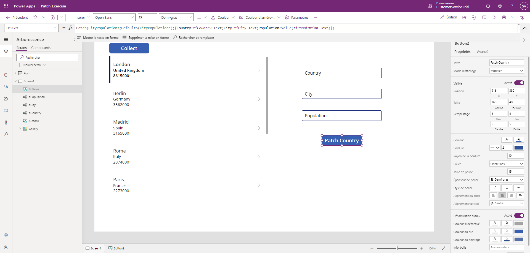This screenshot has width=530, height=253.
Task: Open the Demi-gras weight dropdown in toolbar
Action: pyautogui.click(x=176, y=17)
